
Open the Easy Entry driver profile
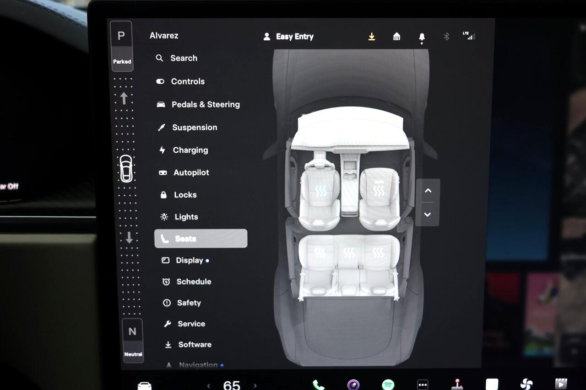tap(288, 37)
